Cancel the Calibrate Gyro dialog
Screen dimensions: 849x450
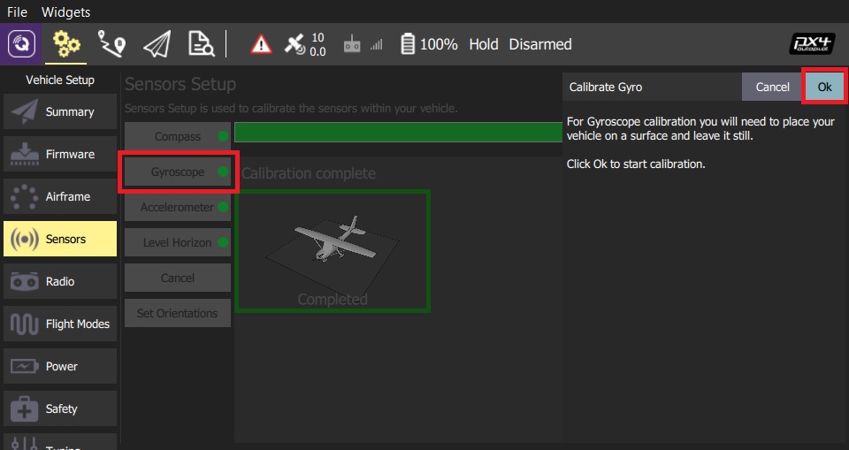point(772,87)
